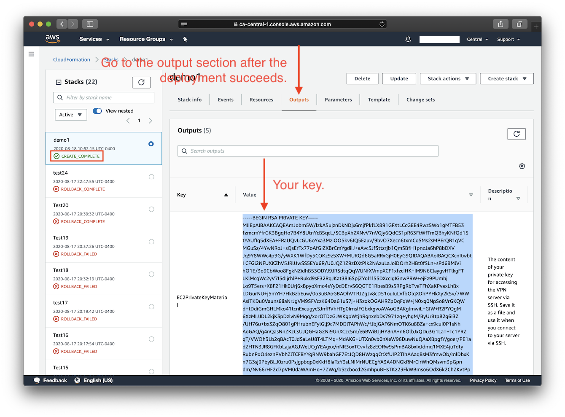Open the Terms of Use link
The height and width of the screenshot is (417, 565).
coord(517,380)
